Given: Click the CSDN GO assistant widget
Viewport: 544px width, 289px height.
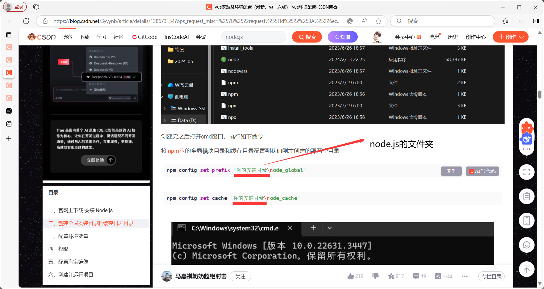Looking at the screenshot, I should pos(527,137).
